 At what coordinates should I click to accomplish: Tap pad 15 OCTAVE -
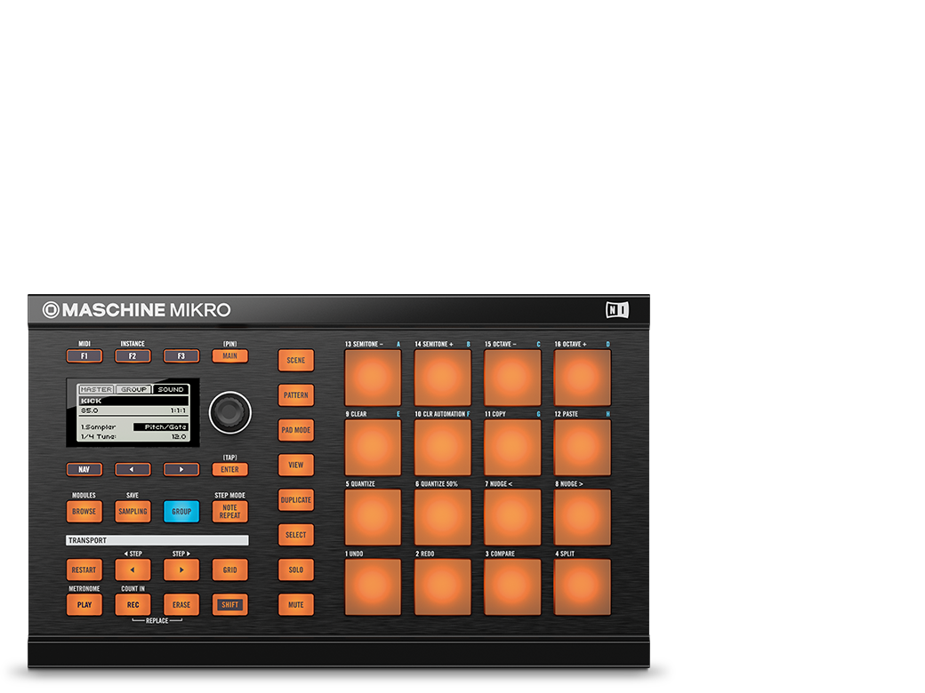[512, 378]
